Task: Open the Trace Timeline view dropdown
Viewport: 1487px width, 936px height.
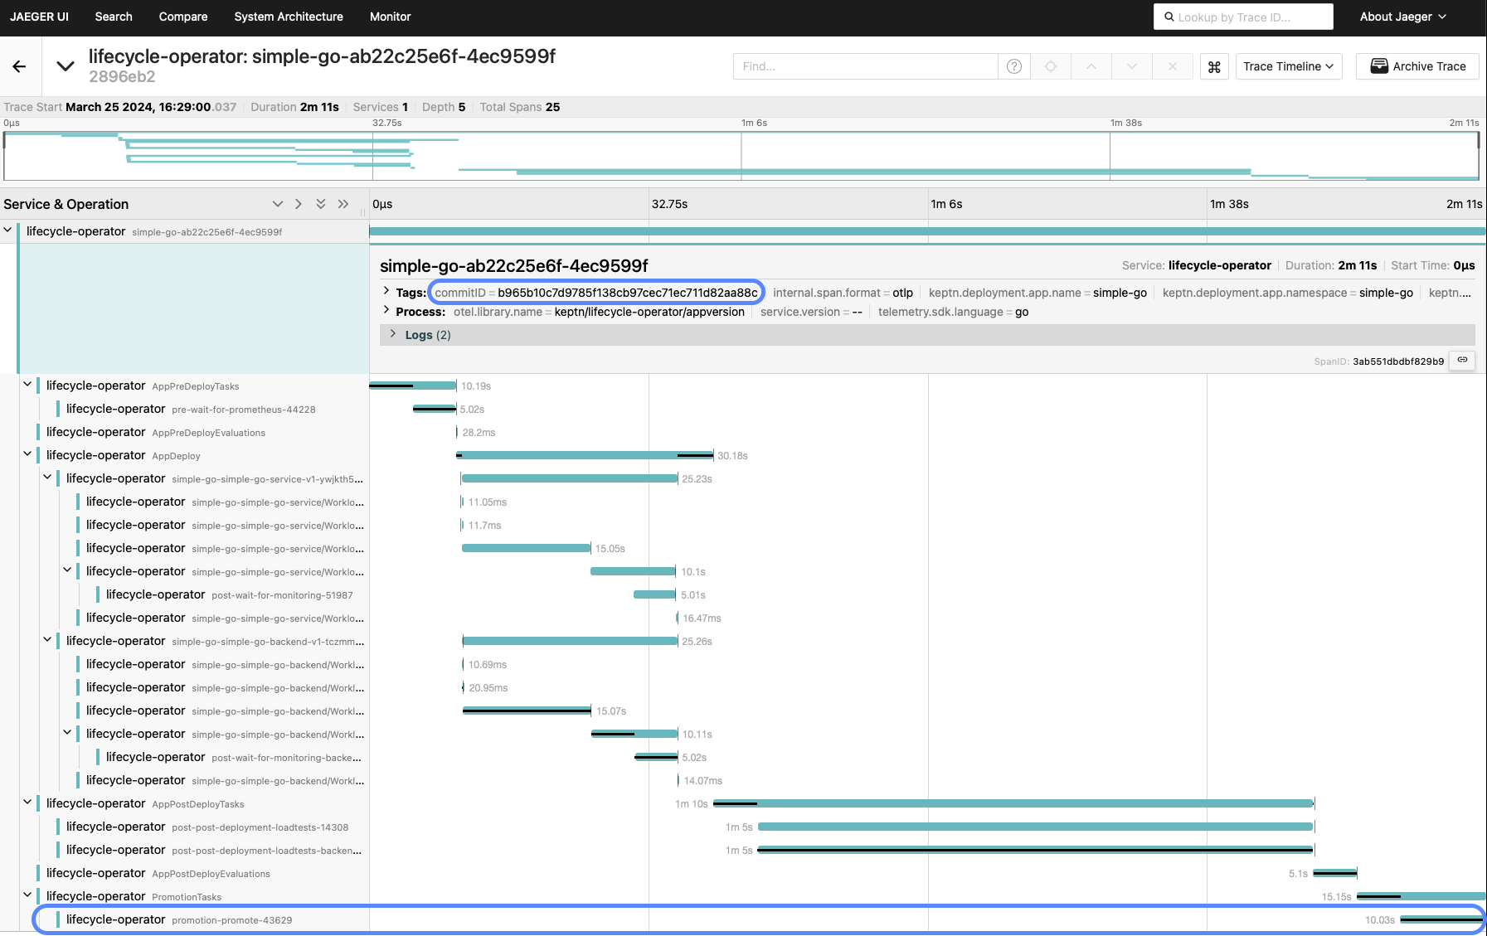Action: click(1288, 66)
